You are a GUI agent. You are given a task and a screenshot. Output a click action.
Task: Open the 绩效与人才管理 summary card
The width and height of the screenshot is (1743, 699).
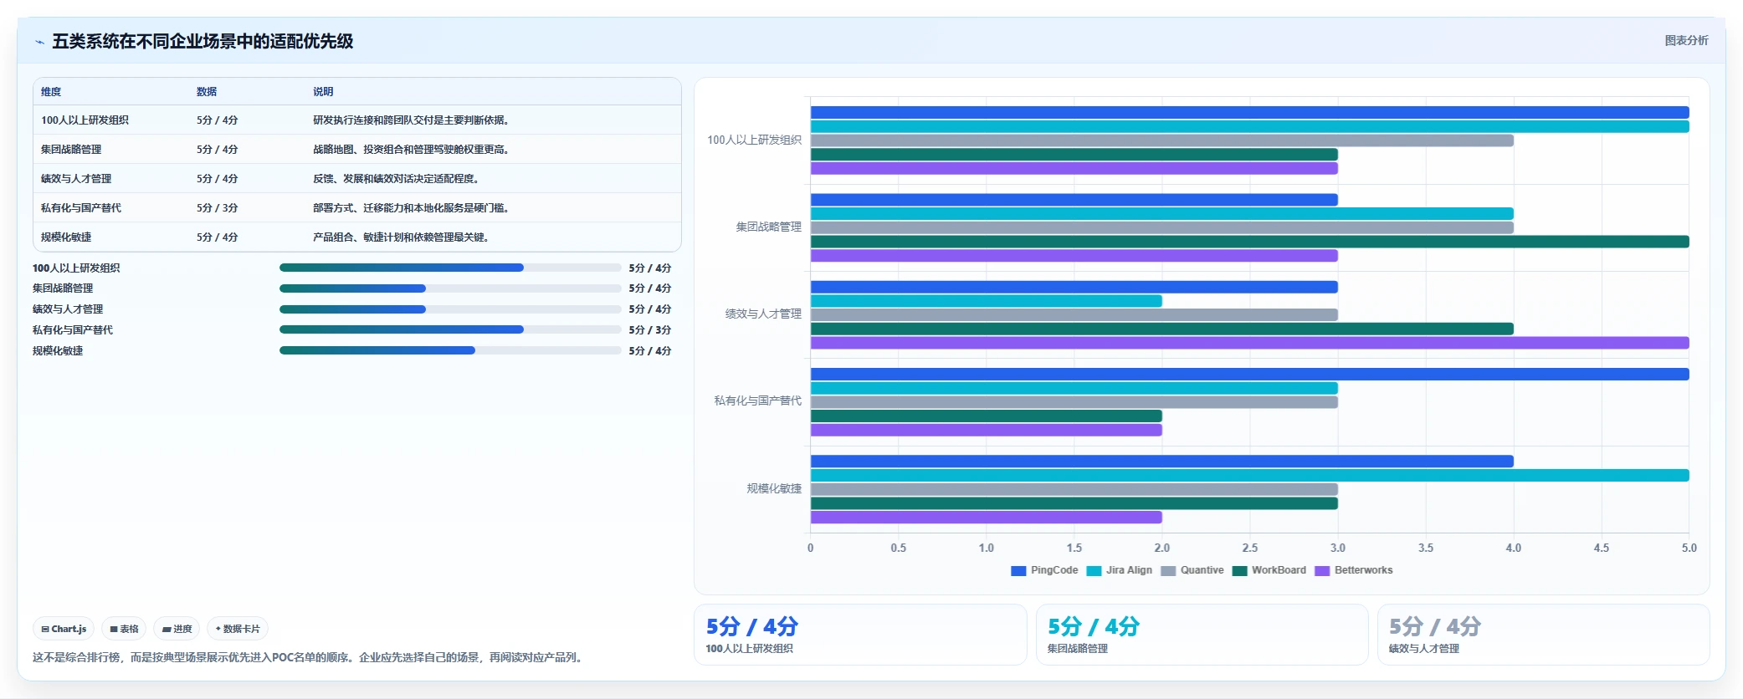(1544, 635)
